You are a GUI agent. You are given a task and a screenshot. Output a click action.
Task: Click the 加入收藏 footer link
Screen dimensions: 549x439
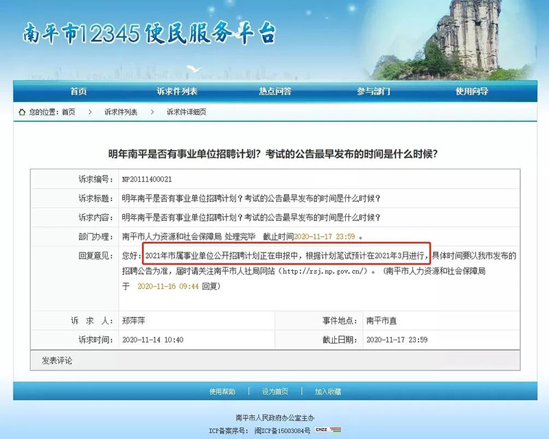click(x=327, y=391)
